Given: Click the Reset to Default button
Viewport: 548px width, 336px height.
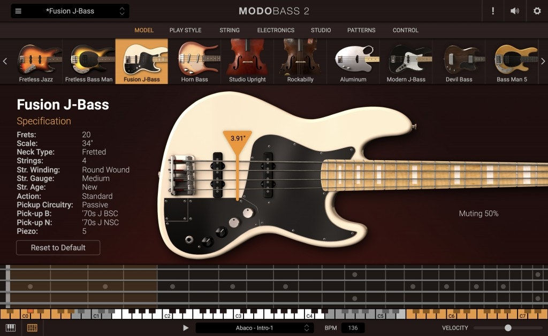Looking at the screenshot, I should coord(58,248).
